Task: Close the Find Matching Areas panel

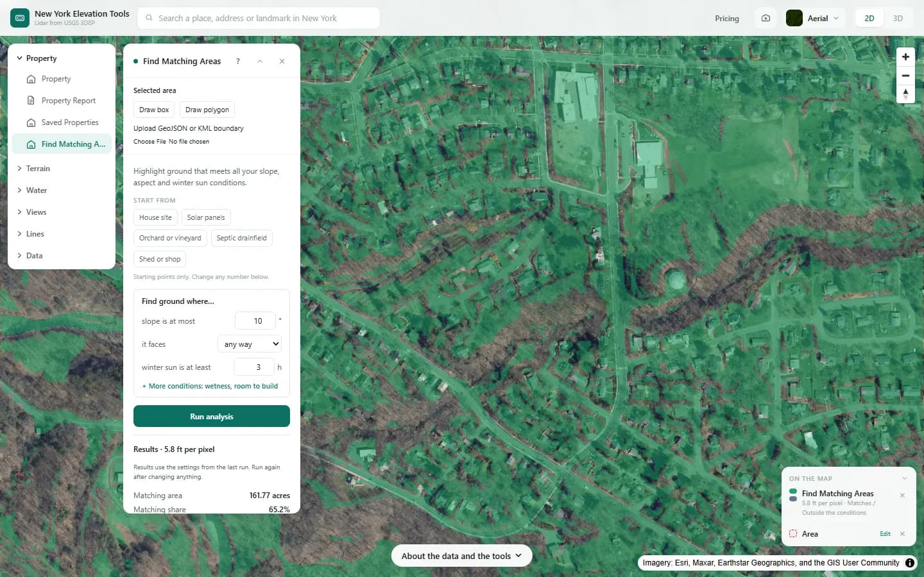Action: click(282, 62)
